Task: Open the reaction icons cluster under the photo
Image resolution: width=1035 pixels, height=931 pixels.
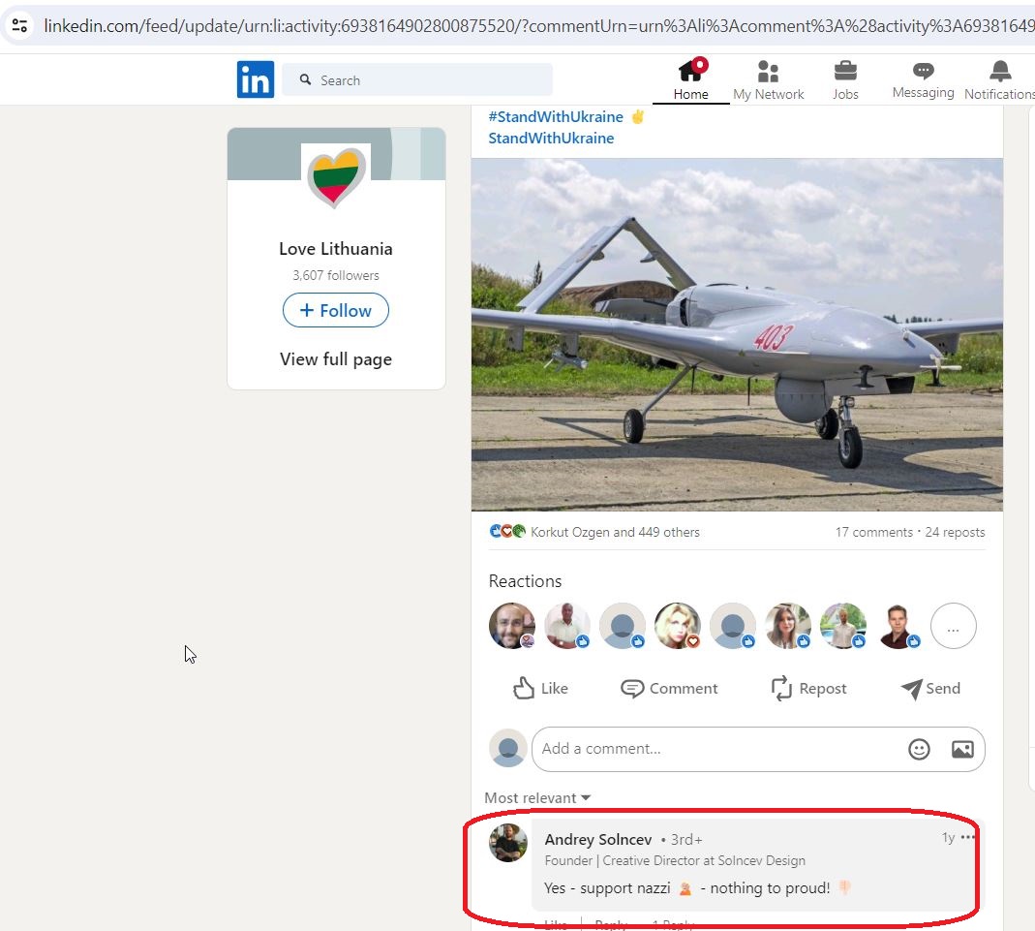Action: point(507,532)
